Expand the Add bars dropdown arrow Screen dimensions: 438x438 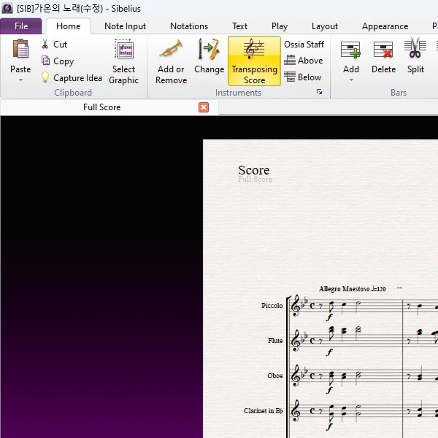pos(351,80)
